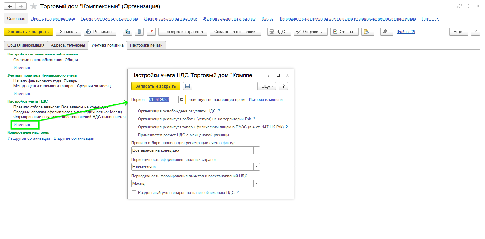This screenshot has height=239, width=485.
Task: Open the dialog's three-dot menu
Action: coord(269,75)
